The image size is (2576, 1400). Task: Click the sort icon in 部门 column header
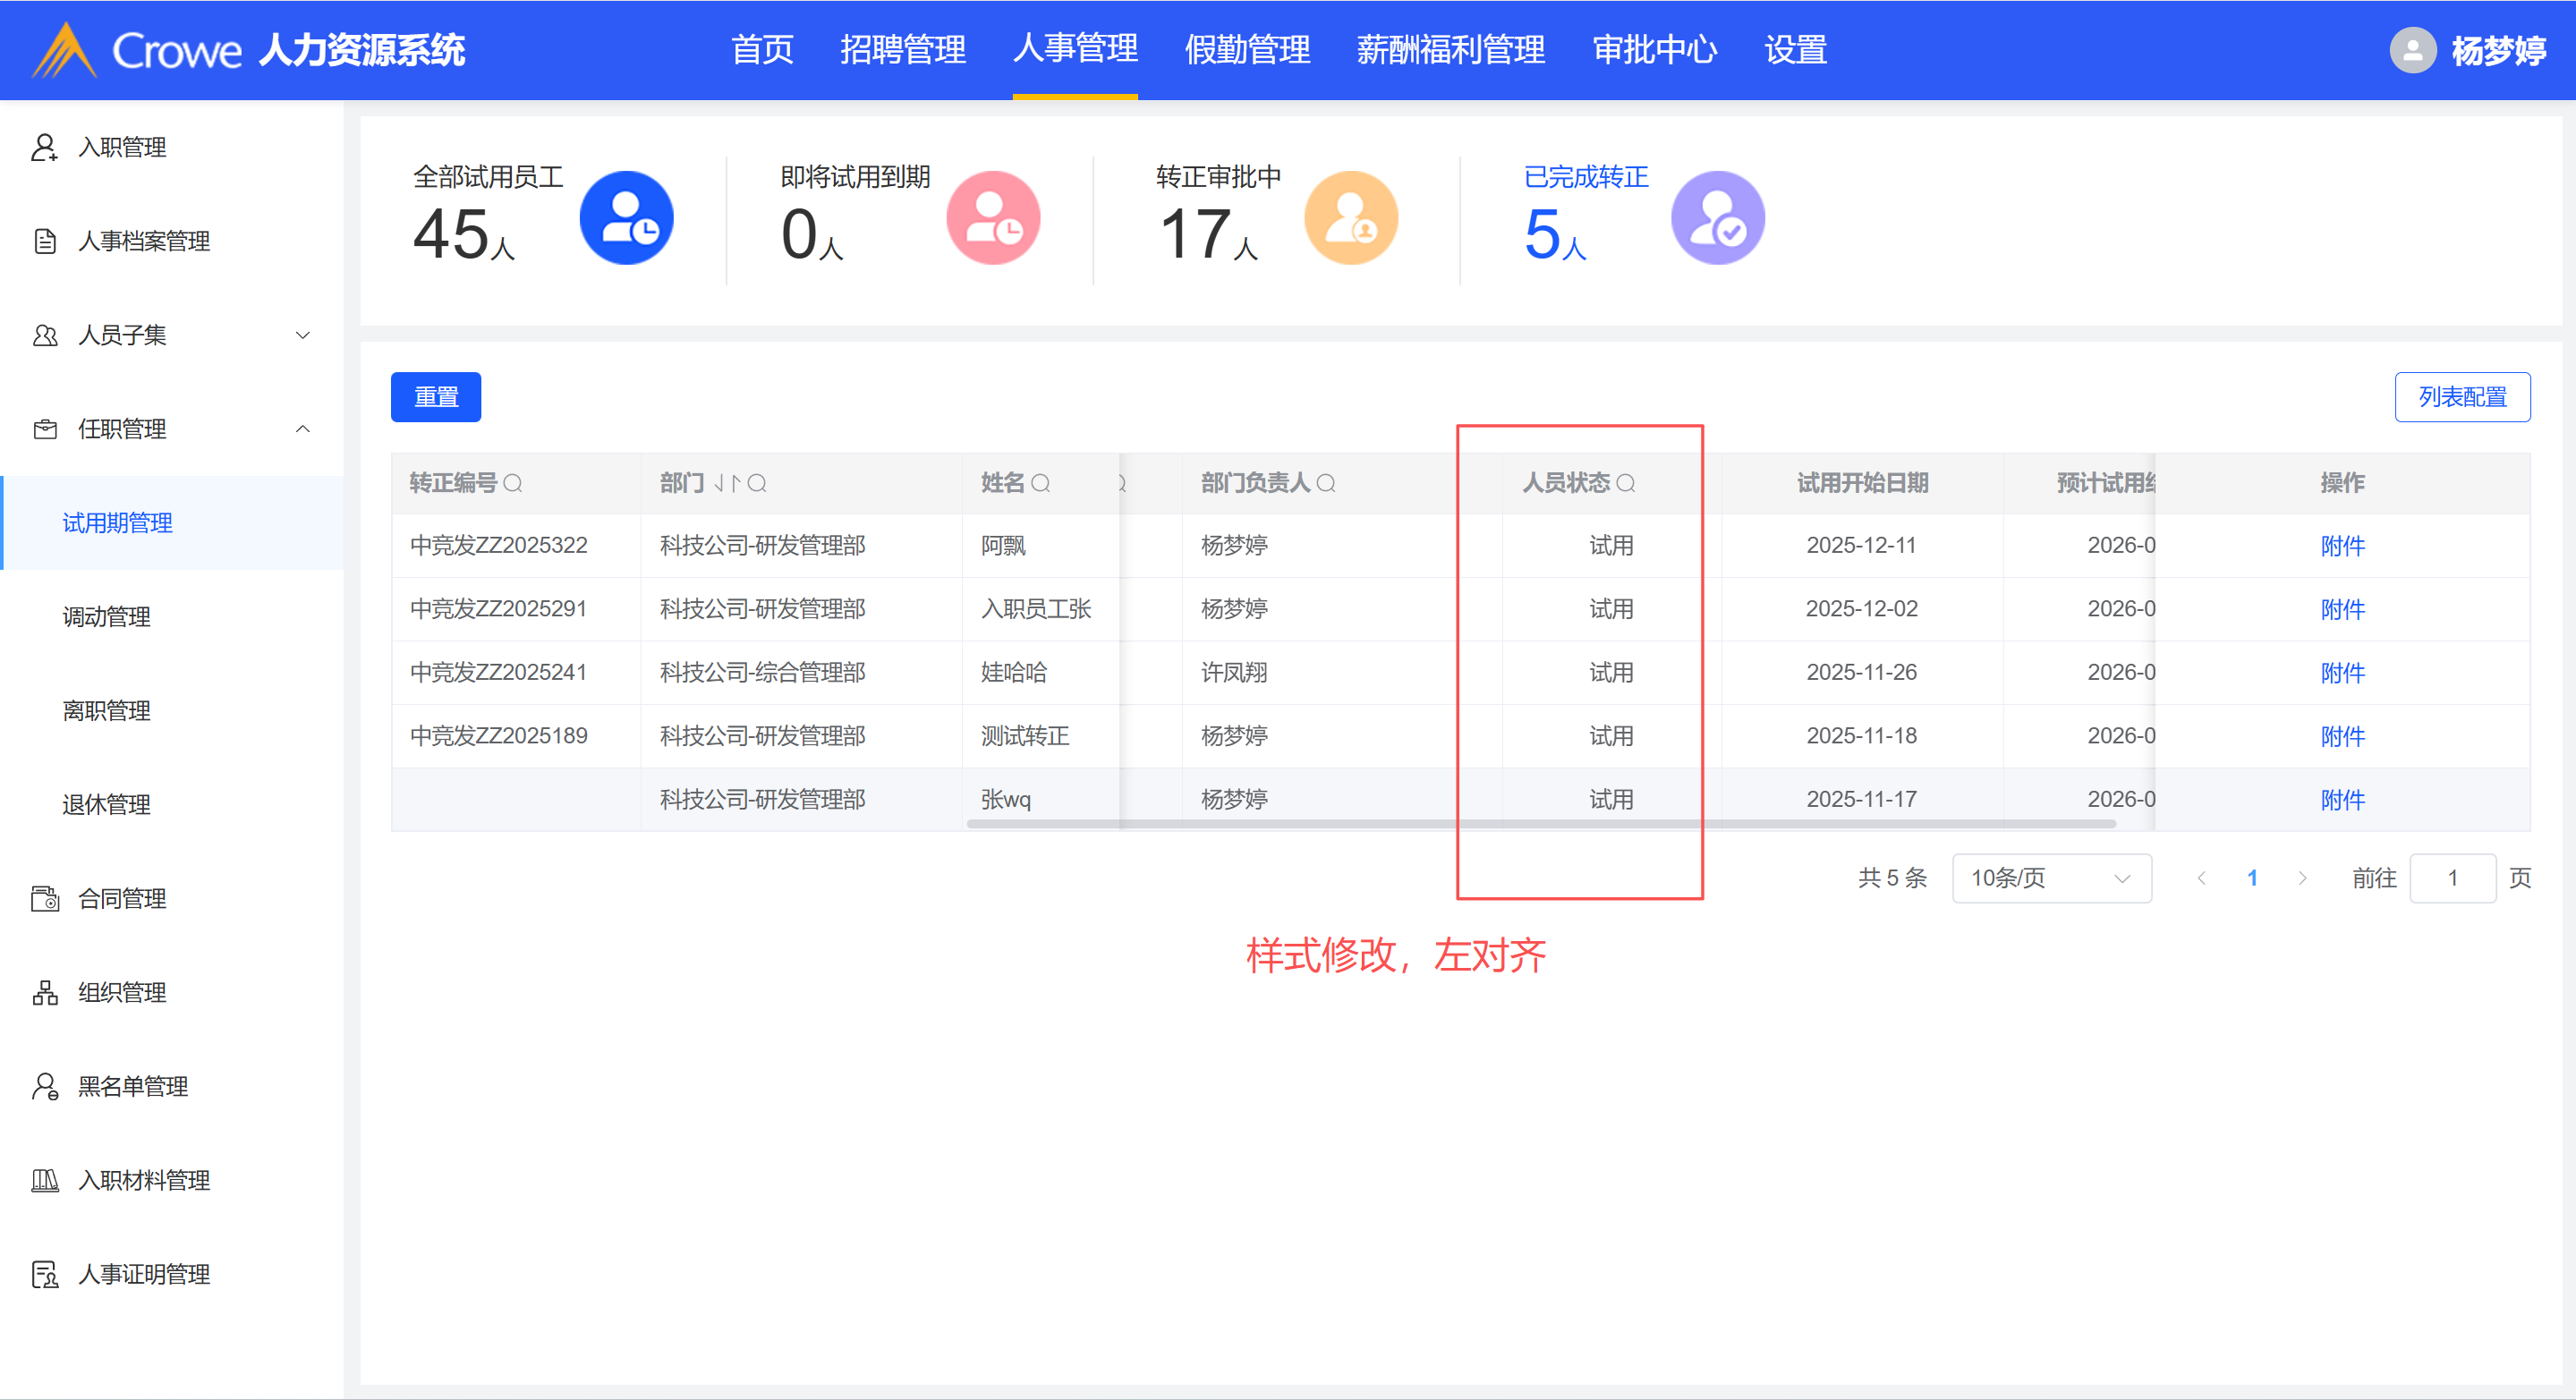[x=727, y=483]
